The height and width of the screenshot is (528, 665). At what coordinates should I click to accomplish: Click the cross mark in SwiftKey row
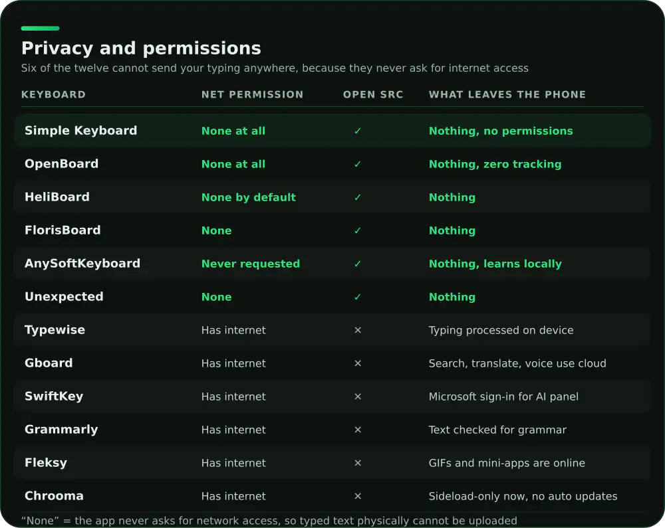(x=358, y=396)
